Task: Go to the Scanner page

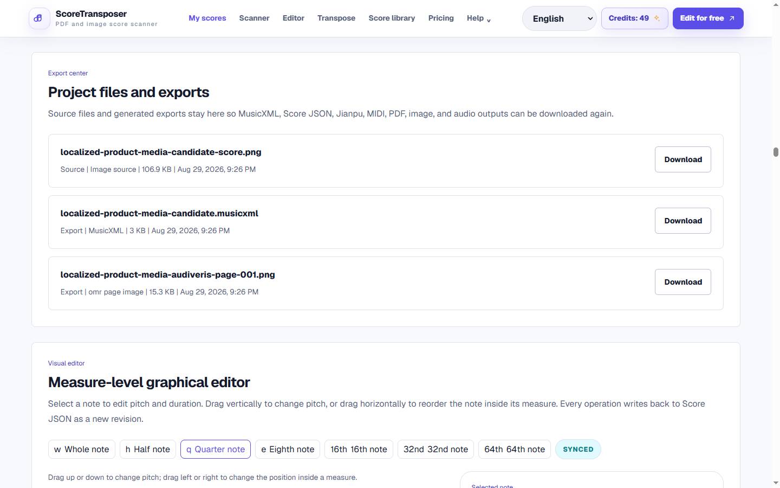Action: 254,18
